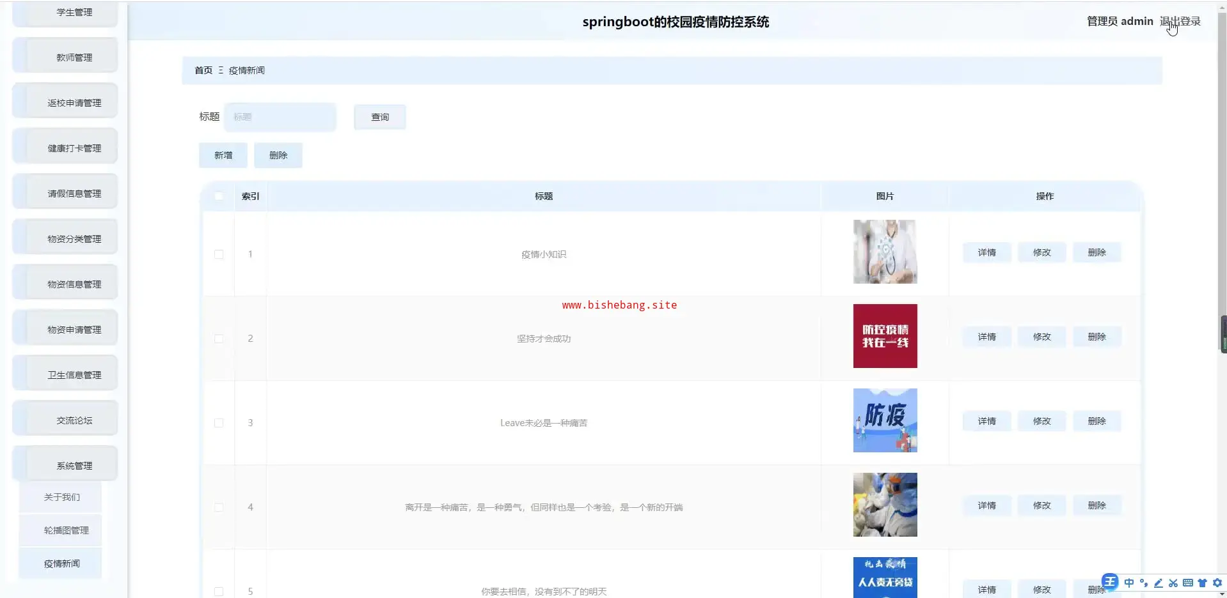This screenshot has width=1227, height=598.
Task: Log out via 退出登录
Action: [1180, 21]
